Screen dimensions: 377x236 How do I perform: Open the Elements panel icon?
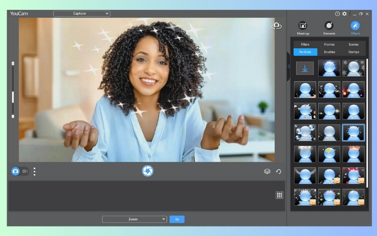point(329,25)
